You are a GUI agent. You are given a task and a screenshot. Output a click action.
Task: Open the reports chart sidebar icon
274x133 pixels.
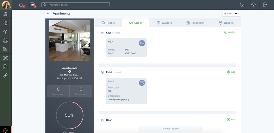[5, 49]
